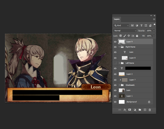Image resolution: width=164 pixels, height=129 pixels.
Task: Filter layers by smart objects icon
Action: click(150, 25)
